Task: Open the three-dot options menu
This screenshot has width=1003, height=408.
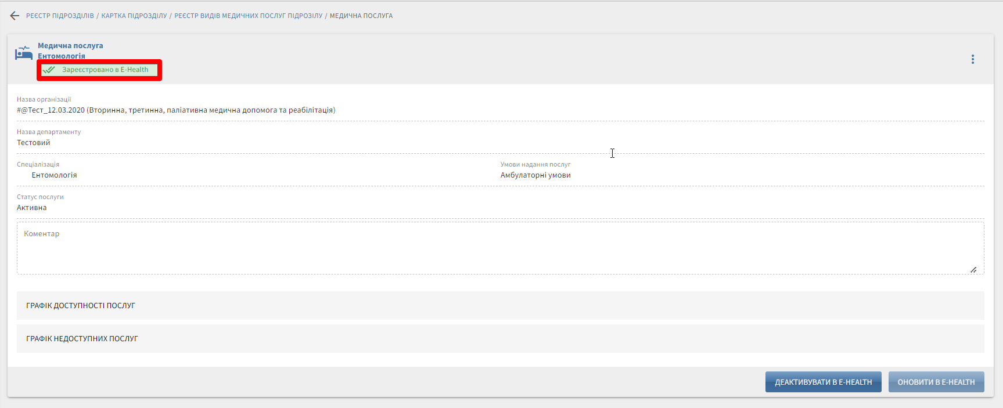Action: coord(972,59)
